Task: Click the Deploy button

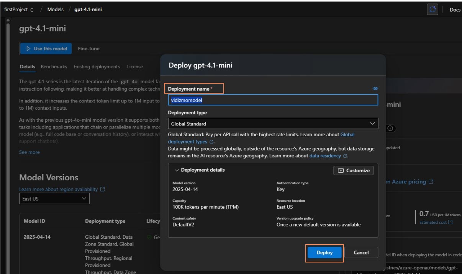Action: click(324, 253)
